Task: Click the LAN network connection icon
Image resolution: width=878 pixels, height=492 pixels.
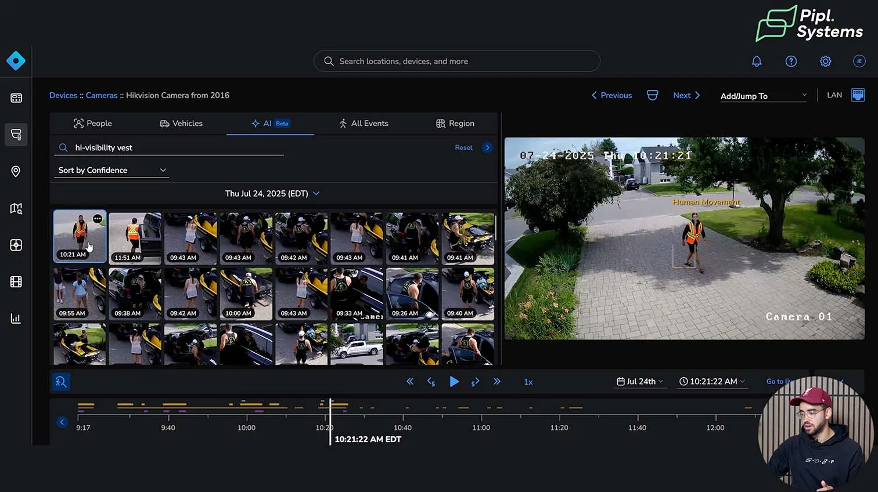Action: coord(858,95)
